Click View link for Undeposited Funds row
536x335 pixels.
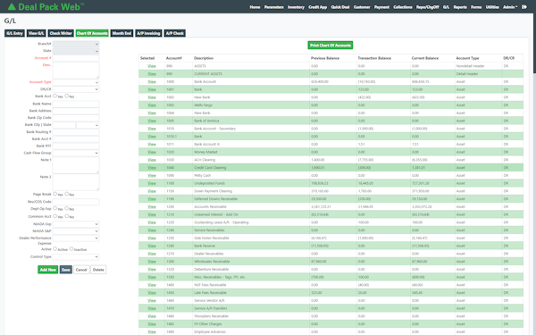(152, 183)
